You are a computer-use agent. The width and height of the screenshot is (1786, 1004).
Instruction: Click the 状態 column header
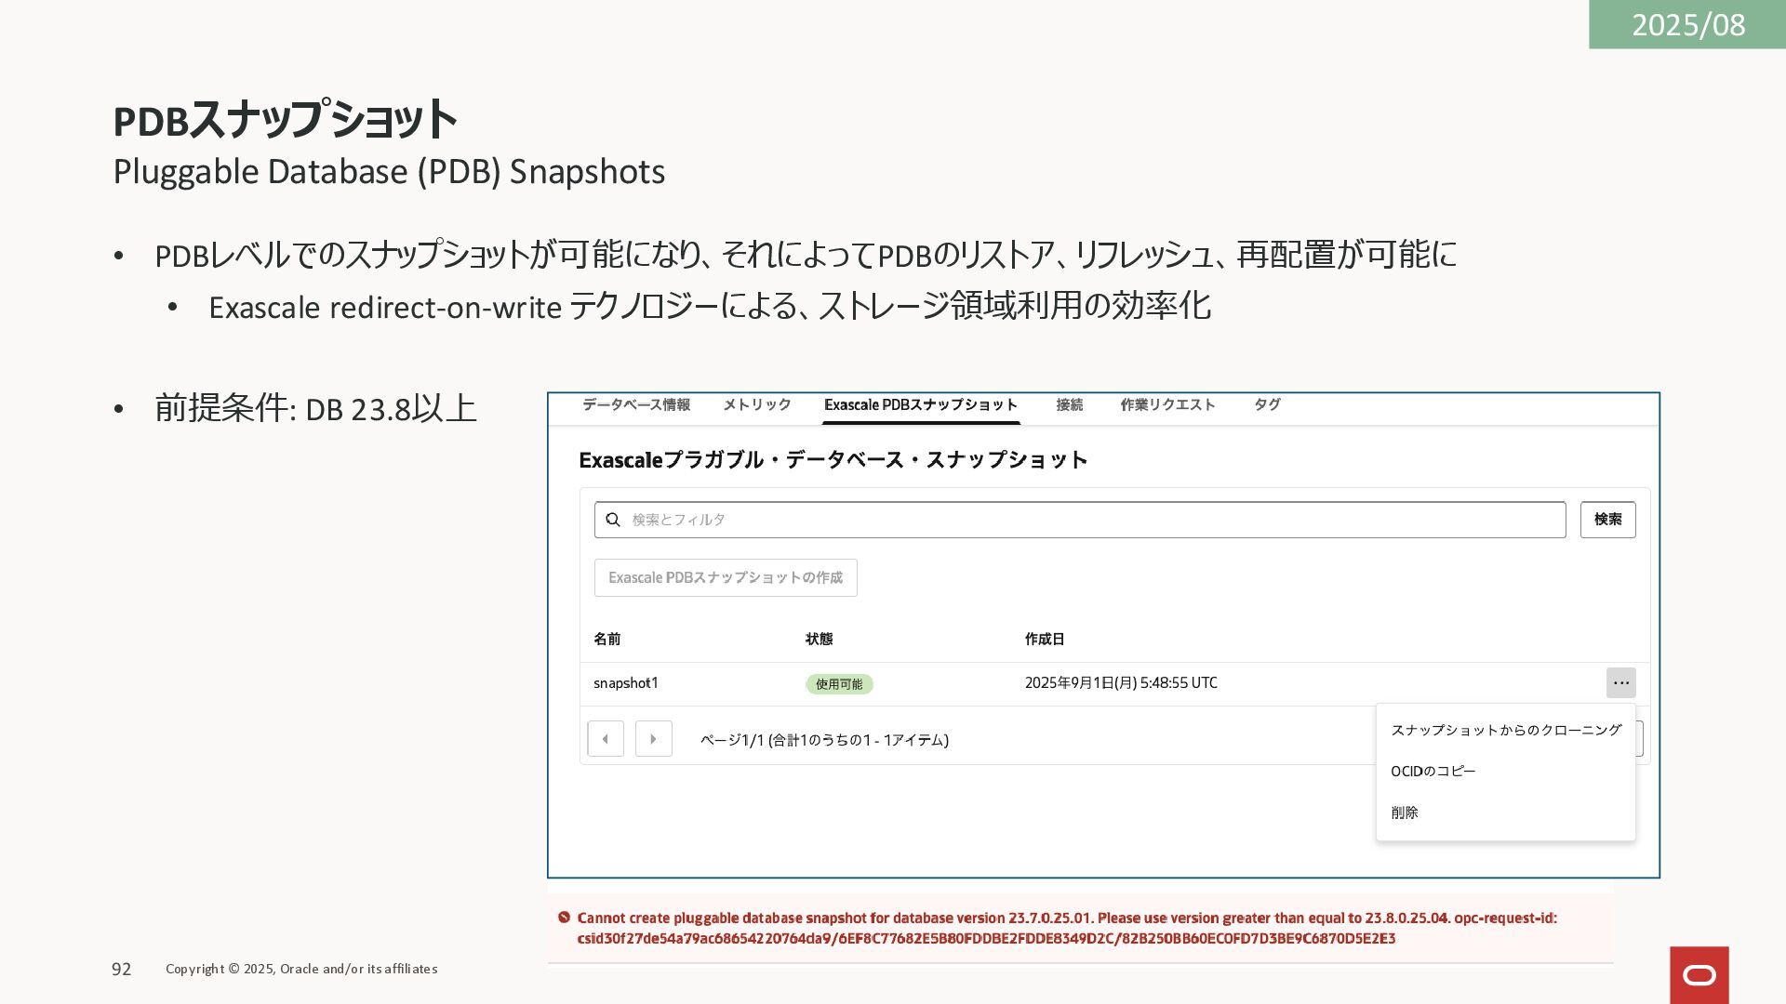coord(820,639)
